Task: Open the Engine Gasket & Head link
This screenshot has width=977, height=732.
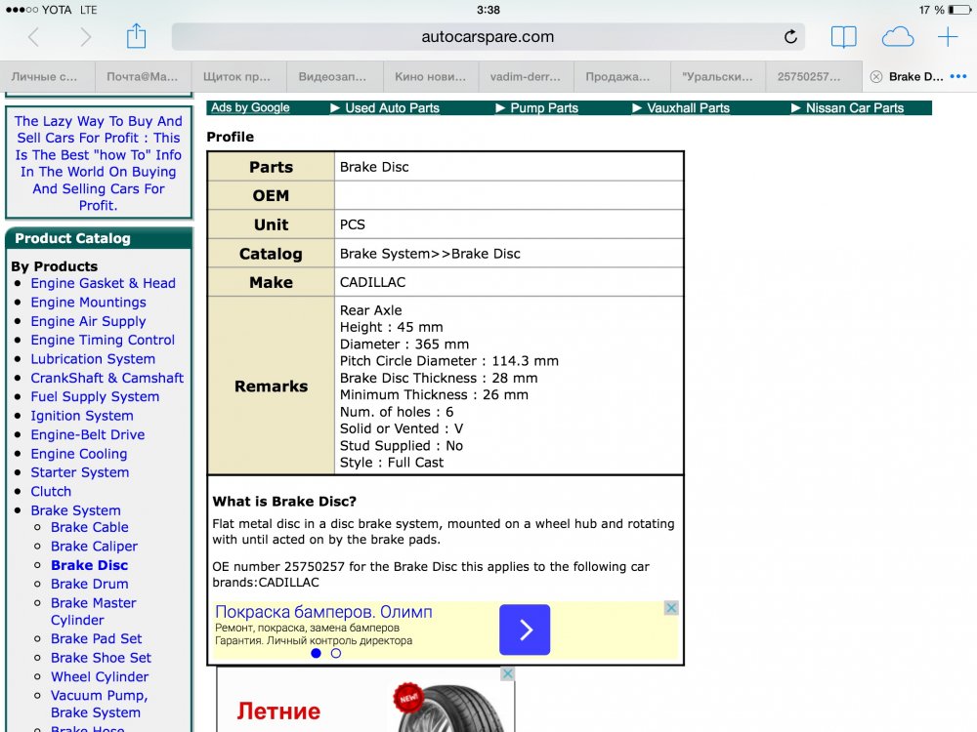Action: (103, 283)
